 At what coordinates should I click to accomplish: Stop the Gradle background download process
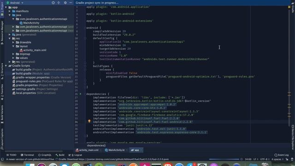tap(242, 159)
